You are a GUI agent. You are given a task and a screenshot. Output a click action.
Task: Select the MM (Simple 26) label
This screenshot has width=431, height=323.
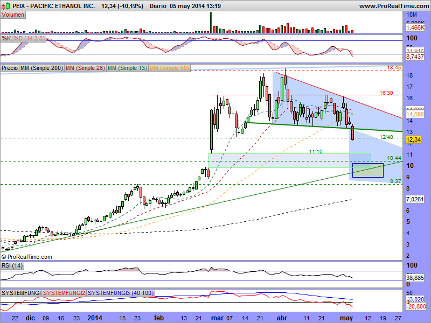(x=85, y=68)
